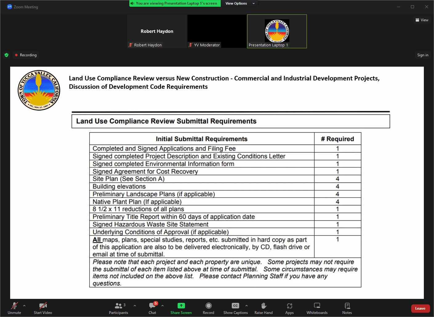Click the Land Use Compliance Review Submittal Requirements heading

tap(166, 121)
